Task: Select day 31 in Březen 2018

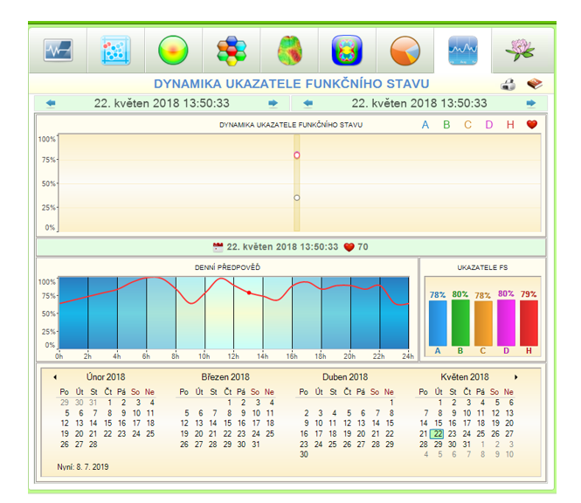Action: tap(256, 444)
